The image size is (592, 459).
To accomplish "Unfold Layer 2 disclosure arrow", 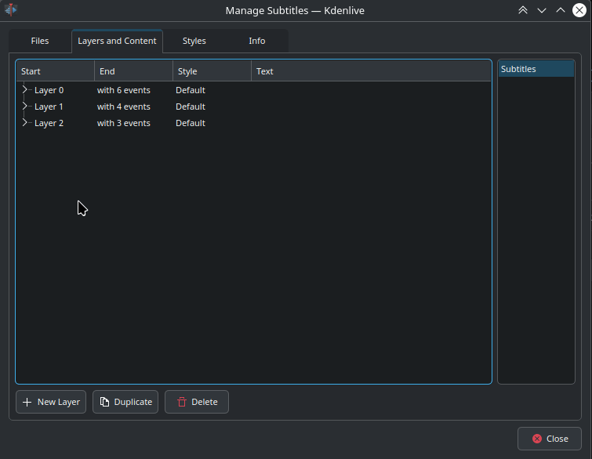I will point(24,123).
